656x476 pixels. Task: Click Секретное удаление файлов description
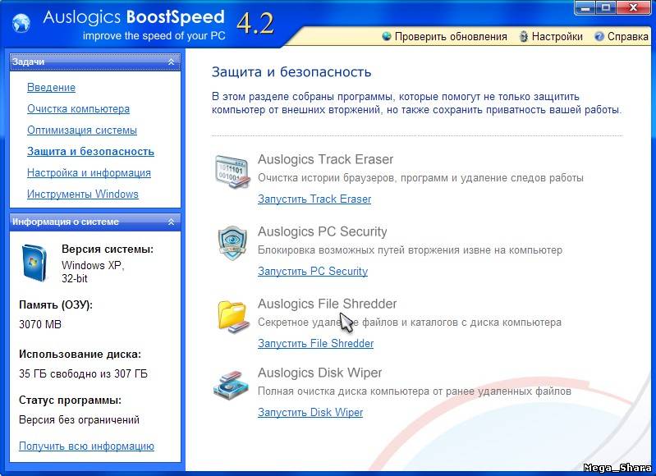[x=410, y=323]
